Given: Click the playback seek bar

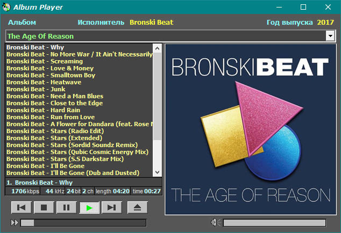Looking at the screenshot, I should [83, 223].
